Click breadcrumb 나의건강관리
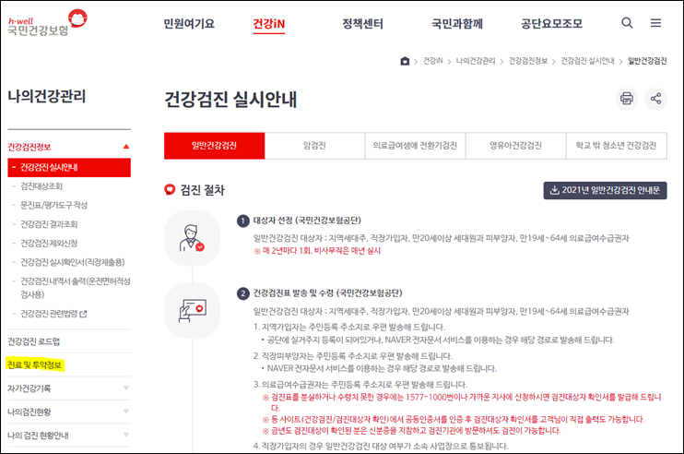Screen dimensions: 684x454 (x=476, y=61)
